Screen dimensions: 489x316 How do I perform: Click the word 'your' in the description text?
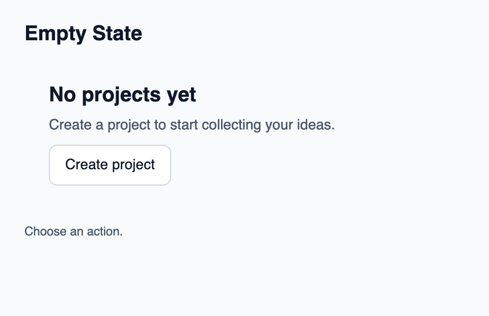coord(279,125)
